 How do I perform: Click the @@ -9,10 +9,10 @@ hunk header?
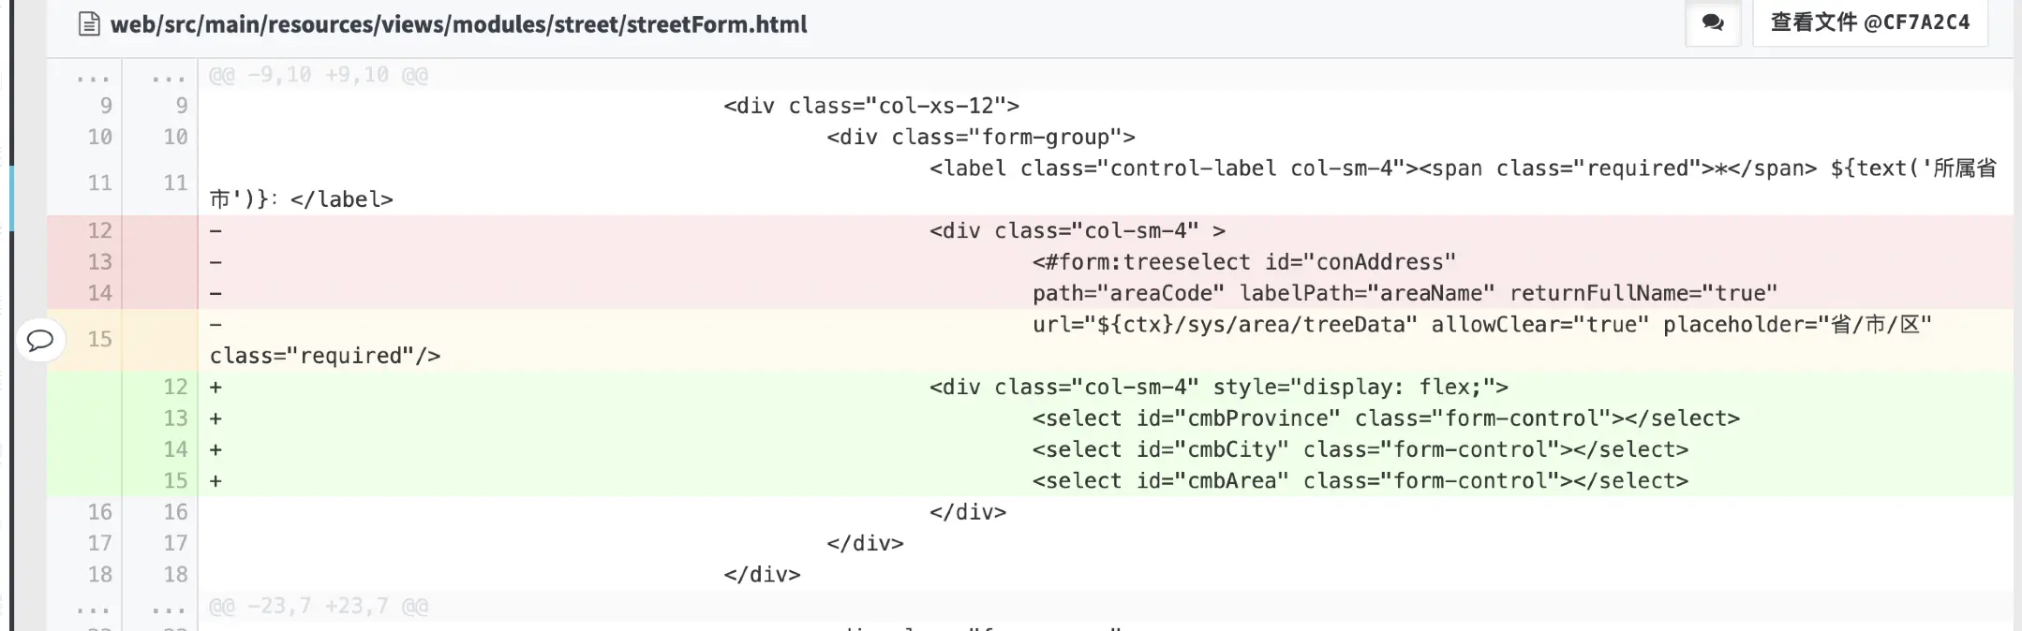tap(319, 75)
